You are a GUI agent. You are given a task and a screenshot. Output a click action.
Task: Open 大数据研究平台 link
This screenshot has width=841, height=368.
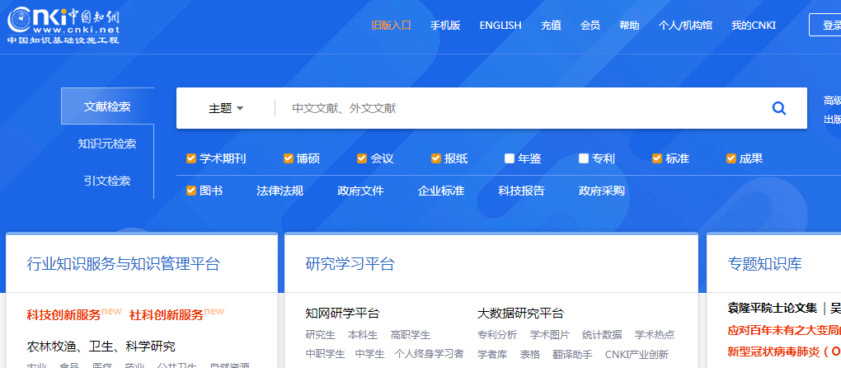(520, 314)
